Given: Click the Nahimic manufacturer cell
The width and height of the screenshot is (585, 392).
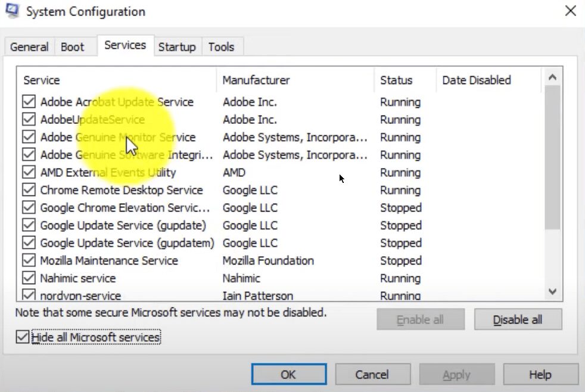Looking at the screenshot, I should [x=241, y=278].
